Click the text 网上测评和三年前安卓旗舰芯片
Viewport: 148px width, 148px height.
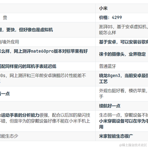(x=40, y=76)
